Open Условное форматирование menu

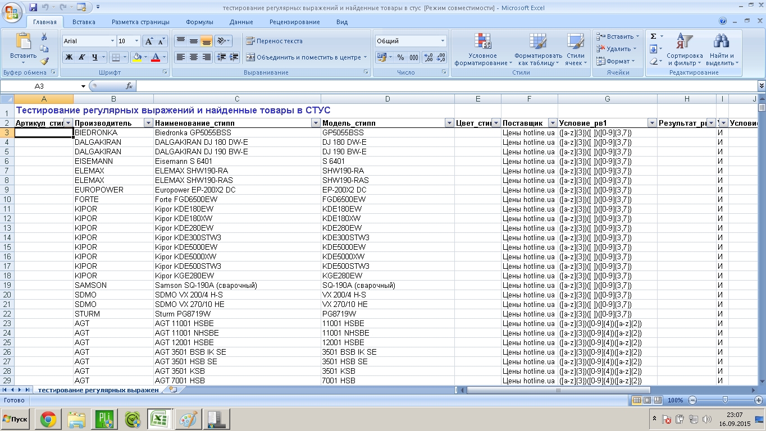[483, 49]
